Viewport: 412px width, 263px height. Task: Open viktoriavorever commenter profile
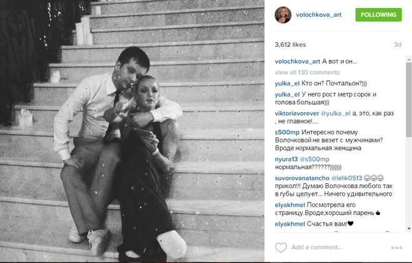click(x=296, y=113)
